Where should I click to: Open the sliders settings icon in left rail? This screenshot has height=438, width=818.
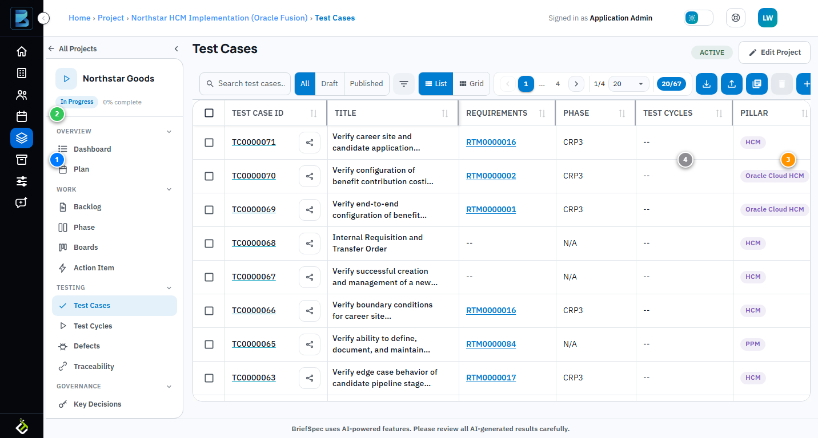click(22, 181)
